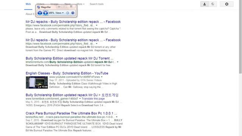Expand arrow next to first Facebook URL
The image size is (242, 136).
point(97,25)
